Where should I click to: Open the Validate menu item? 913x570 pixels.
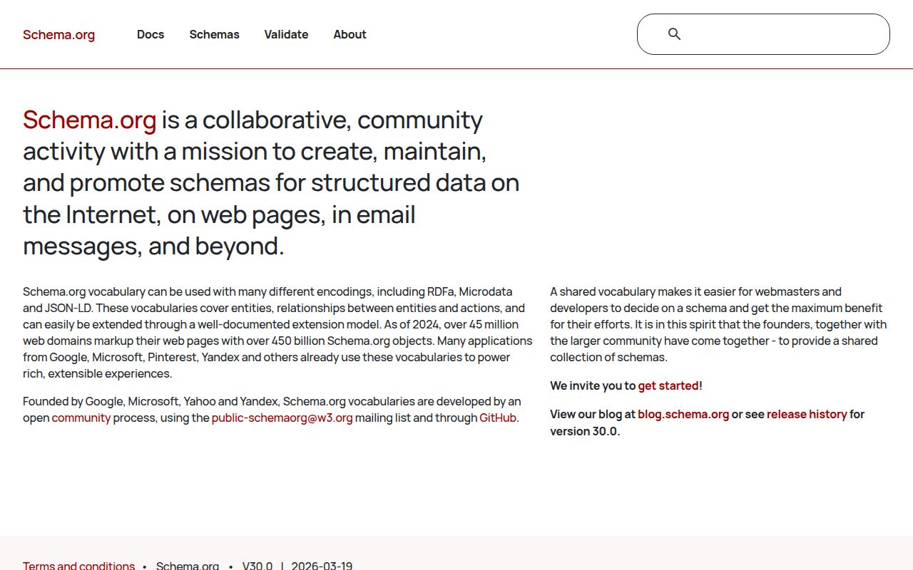click(286, 34)
